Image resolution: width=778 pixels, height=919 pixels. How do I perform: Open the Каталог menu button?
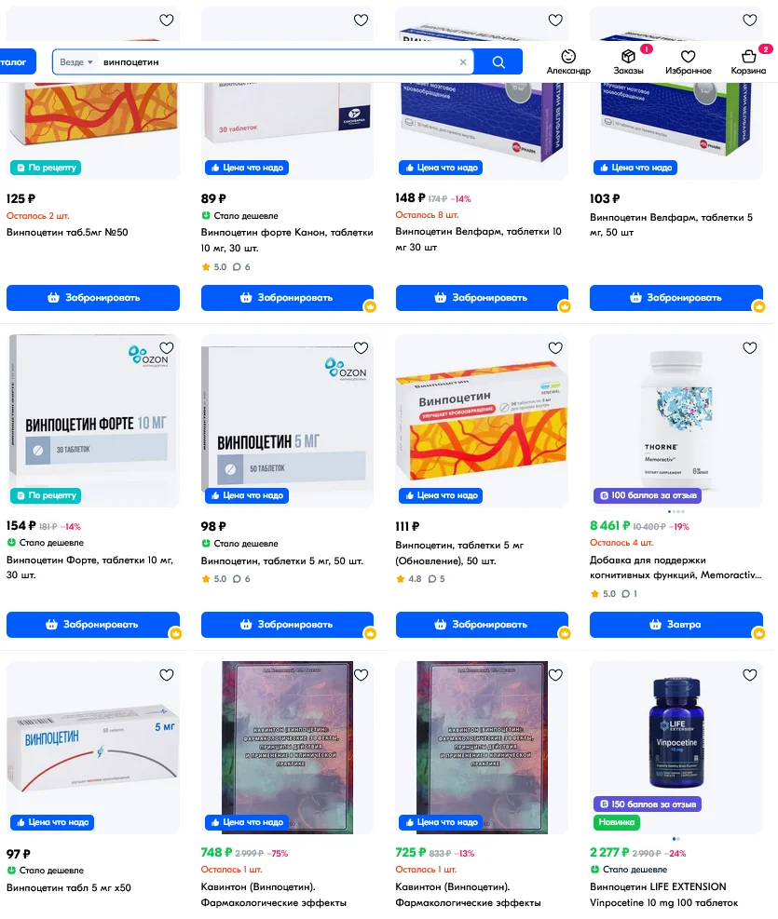tap(18, 62)
